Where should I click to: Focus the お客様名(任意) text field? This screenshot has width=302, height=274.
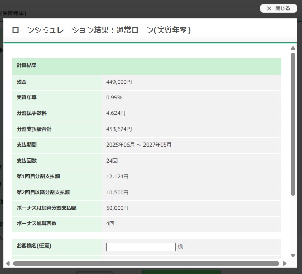[141, 247]
